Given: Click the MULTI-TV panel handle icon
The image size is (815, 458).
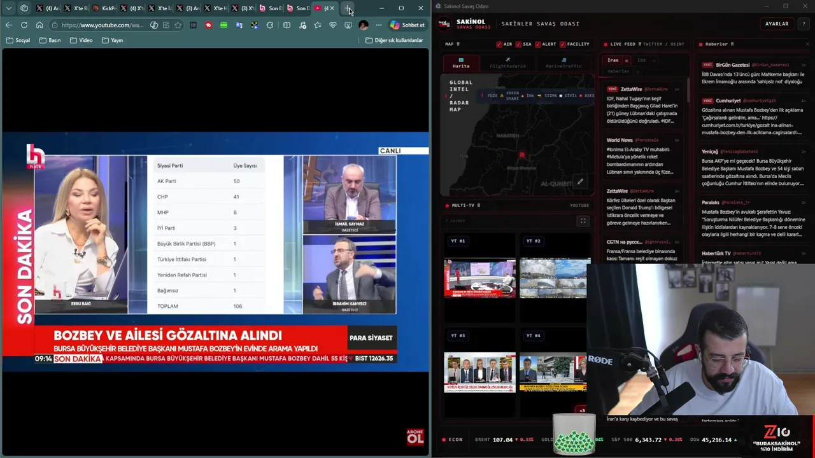Looking at the screenshot, I should click(479, 205).
